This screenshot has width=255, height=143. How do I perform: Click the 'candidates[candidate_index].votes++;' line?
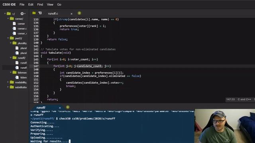click(95, 83)
